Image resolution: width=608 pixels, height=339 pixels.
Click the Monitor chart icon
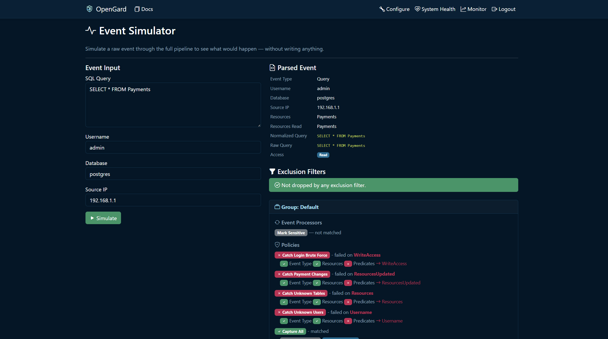(463, 9)
